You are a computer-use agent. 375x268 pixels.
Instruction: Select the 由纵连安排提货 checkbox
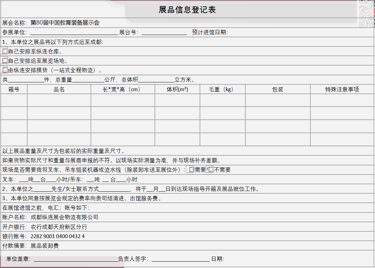point(5,70)
